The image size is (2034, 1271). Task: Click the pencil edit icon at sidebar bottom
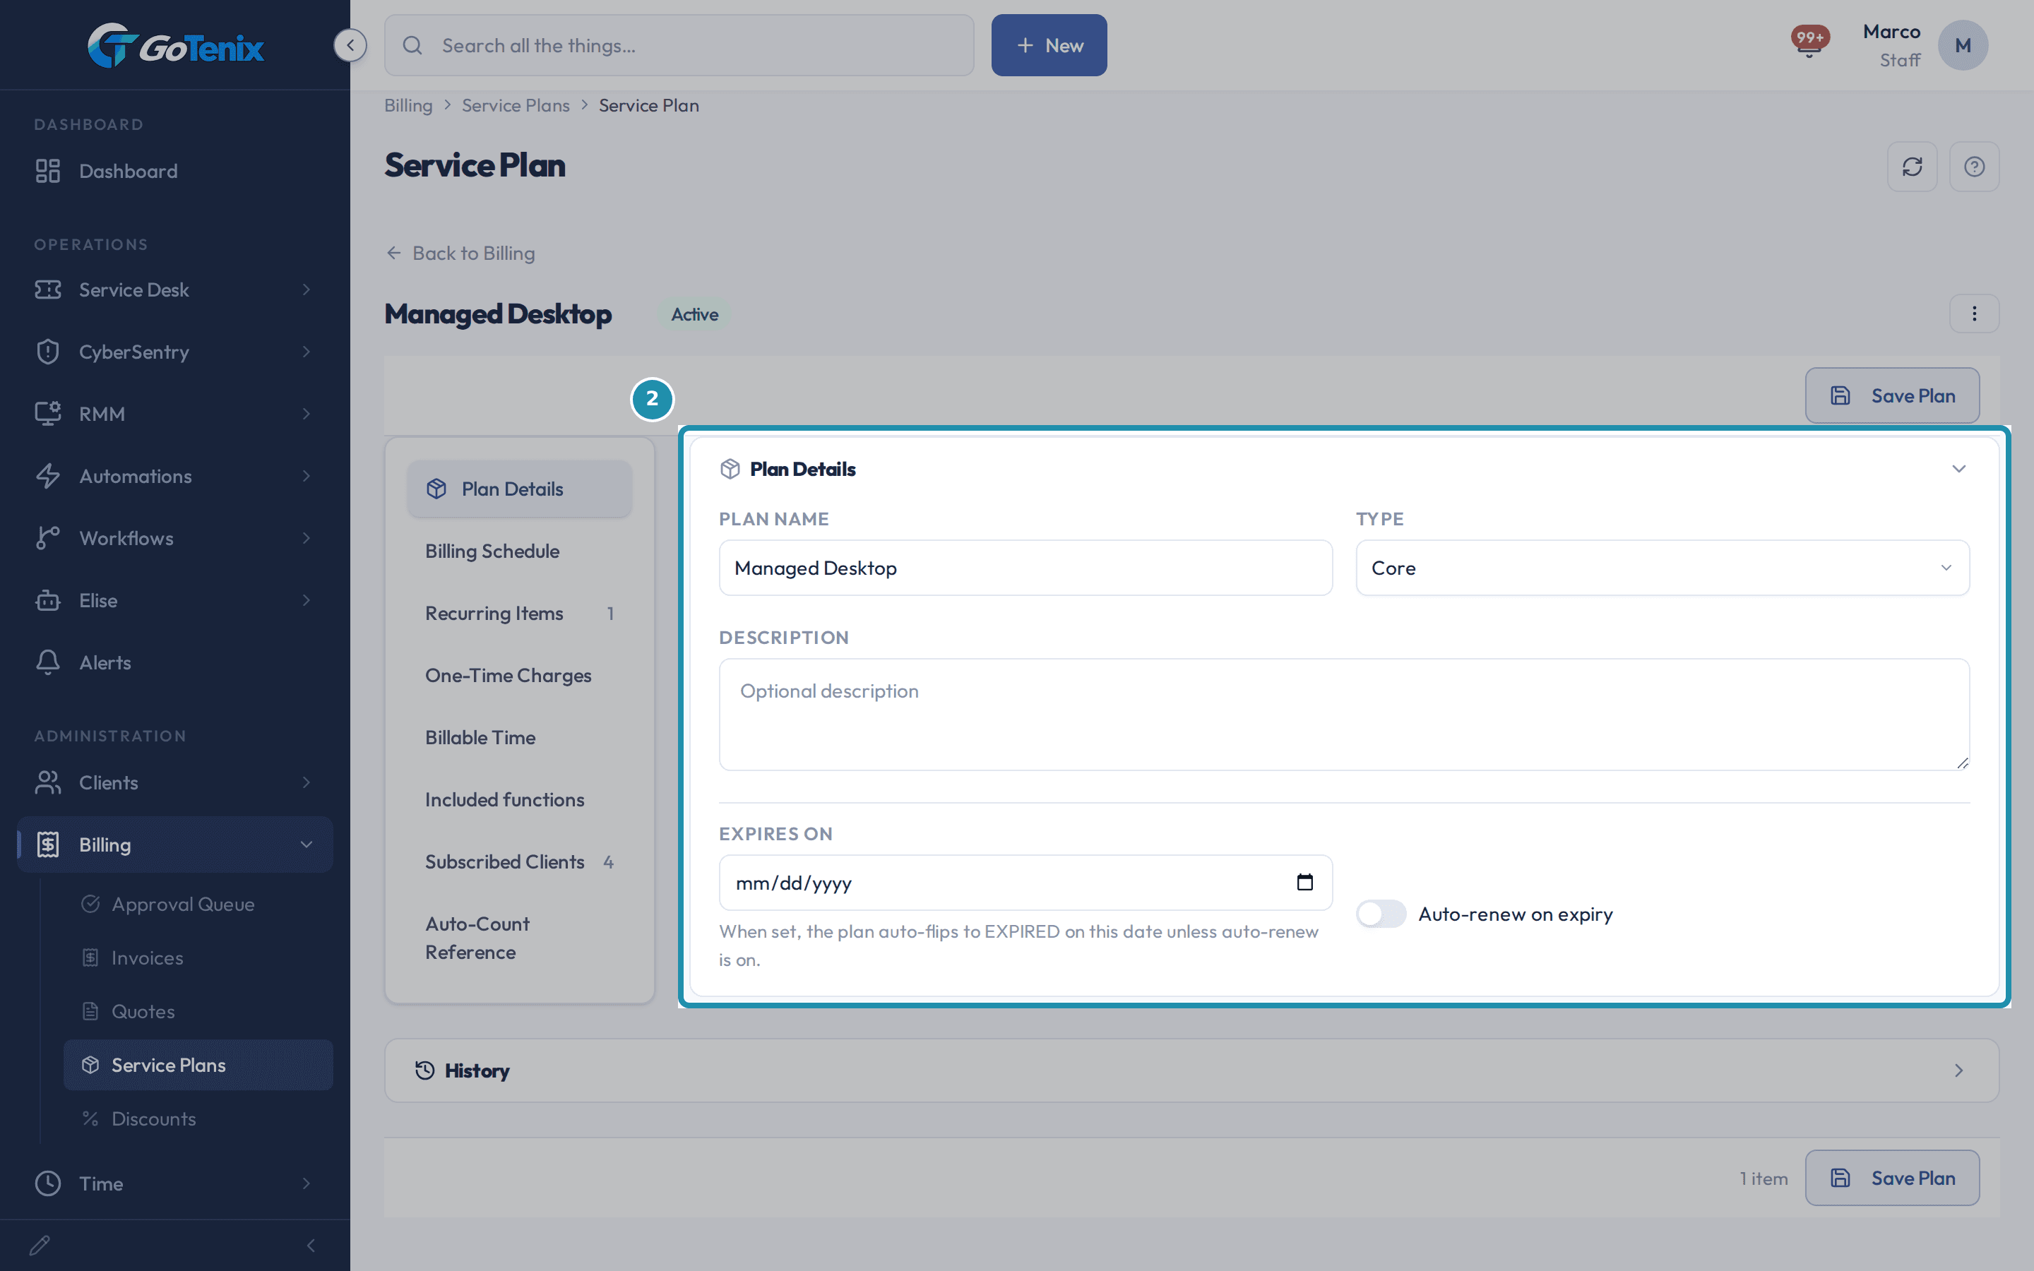point(40,1245)
